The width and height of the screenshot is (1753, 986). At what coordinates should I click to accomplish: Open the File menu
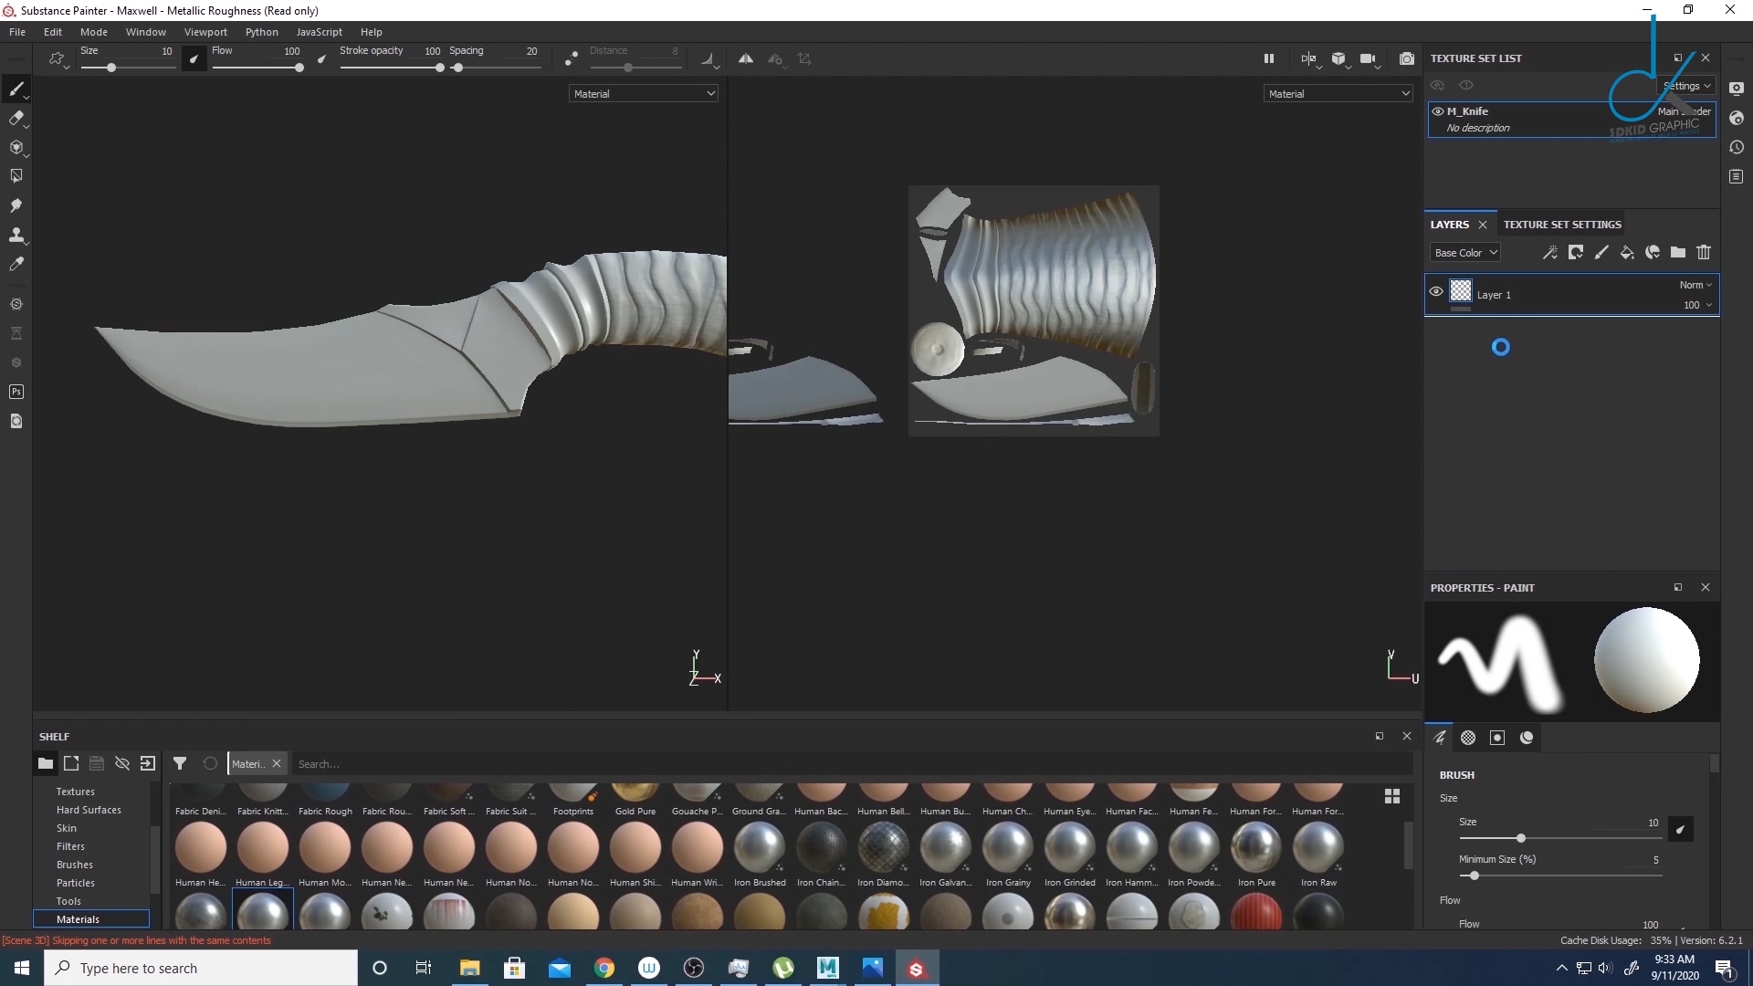16,32
